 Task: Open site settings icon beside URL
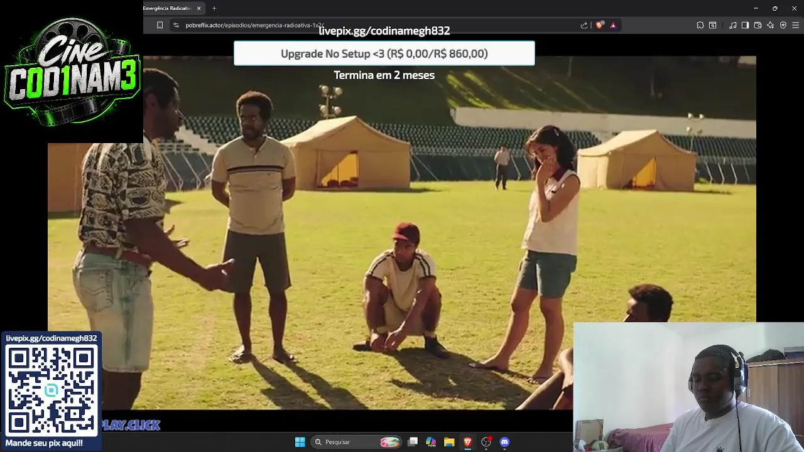(x=176, y=25)
